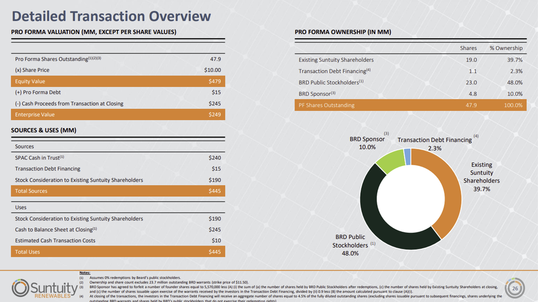This screenshot has height=302, width=538.
Task: Click the % Ownership column header
Action: pos(506,48)
